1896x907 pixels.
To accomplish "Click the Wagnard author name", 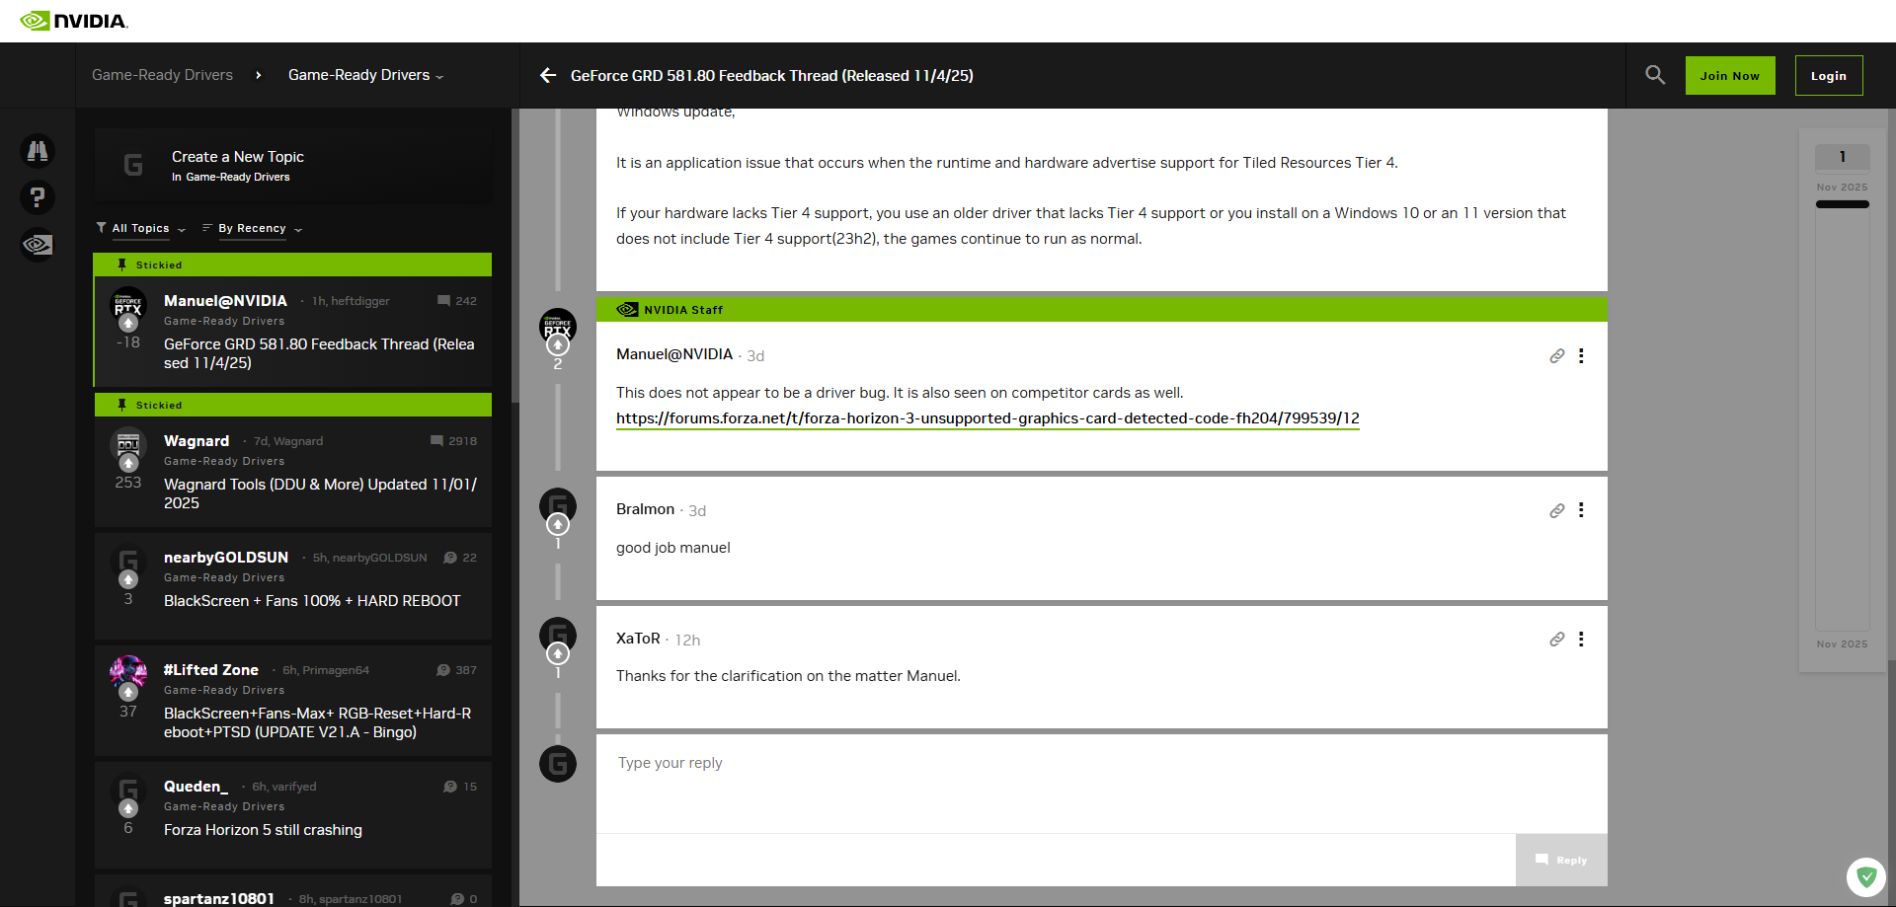I will (x=197, y=441).
